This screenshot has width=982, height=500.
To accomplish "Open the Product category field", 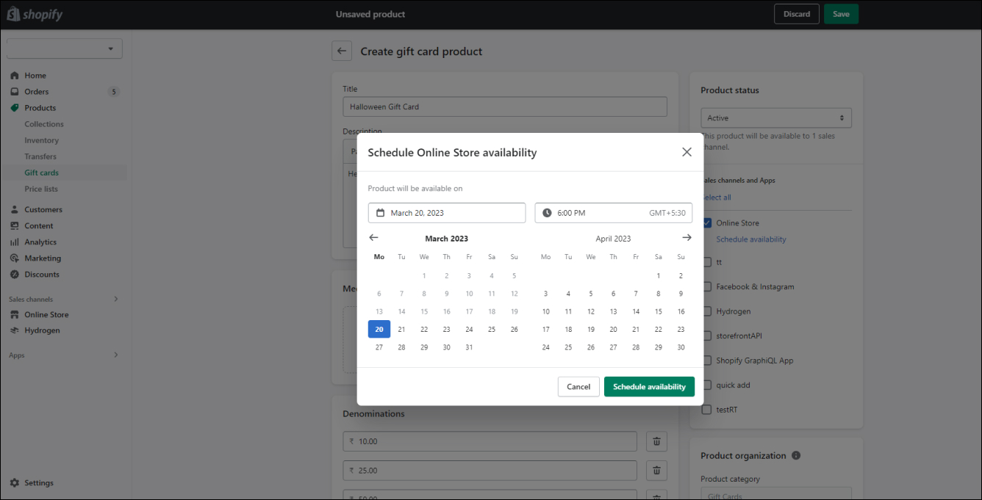I will [x=776, y=493].
